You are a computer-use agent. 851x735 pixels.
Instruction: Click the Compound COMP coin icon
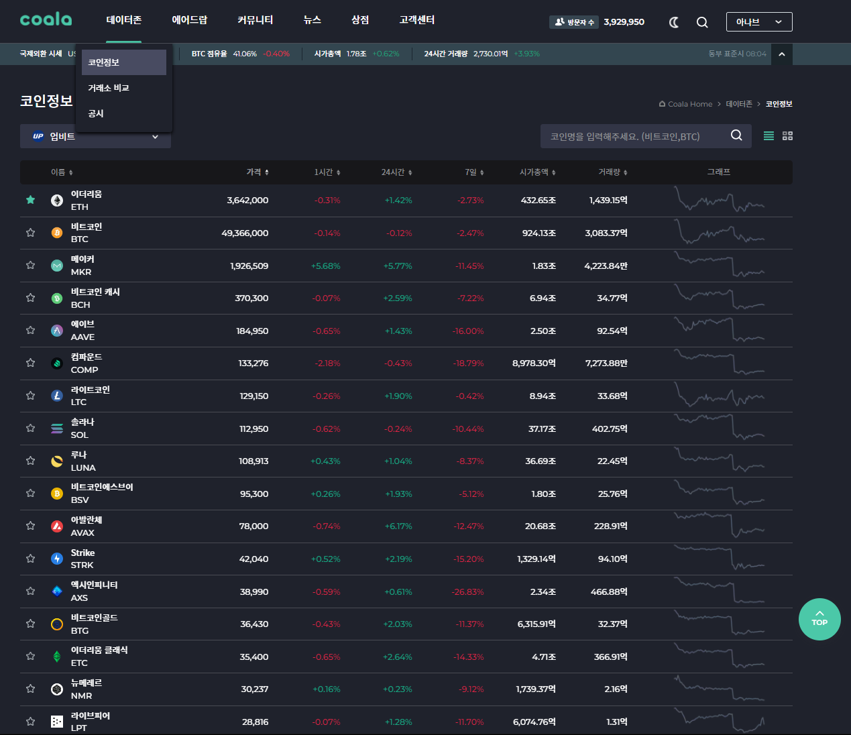click(57, 363)
